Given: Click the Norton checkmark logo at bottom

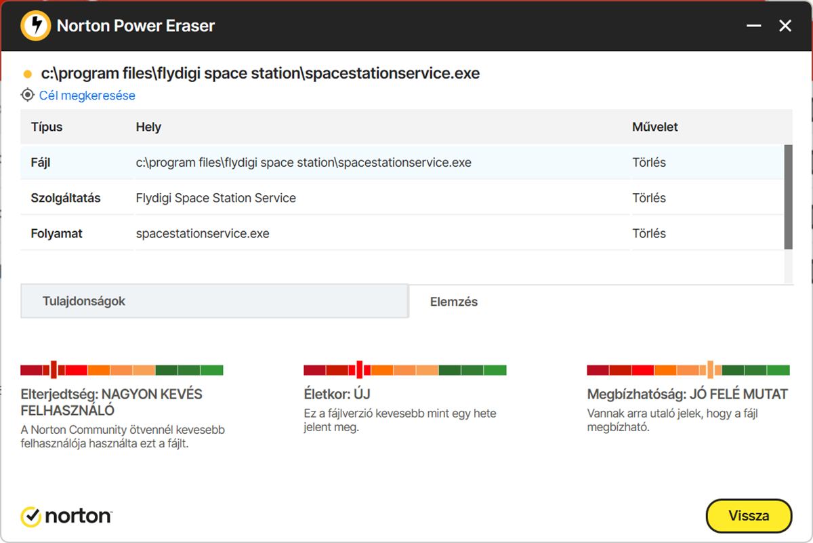Looking at the screenshot, I should [x=31, y=517].
